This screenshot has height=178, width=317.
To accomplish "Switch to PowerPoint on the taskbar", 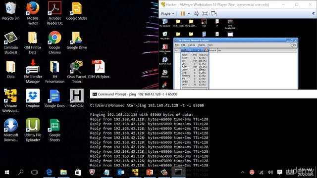I will click(x=150, y=172).
